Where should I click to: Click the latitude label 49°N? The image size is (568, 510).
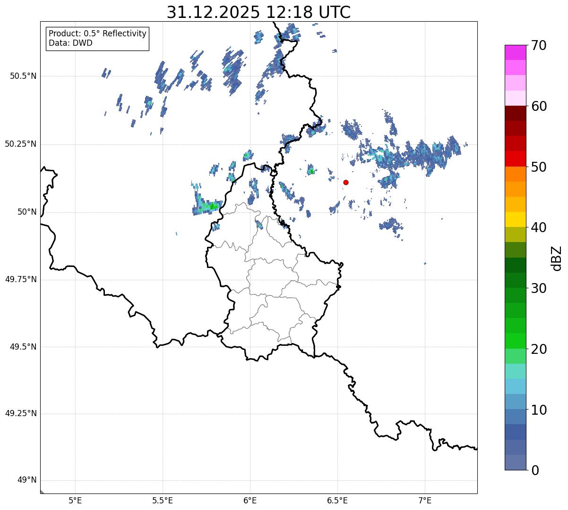27,480
